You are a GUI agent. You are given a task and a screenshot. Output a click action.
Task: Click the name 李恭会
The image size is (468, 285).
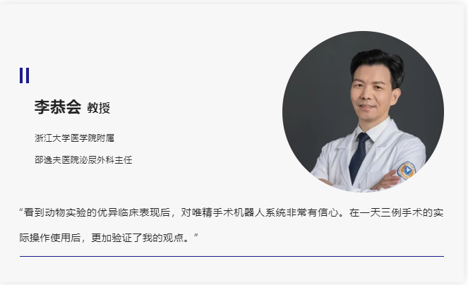click(58, 107)
